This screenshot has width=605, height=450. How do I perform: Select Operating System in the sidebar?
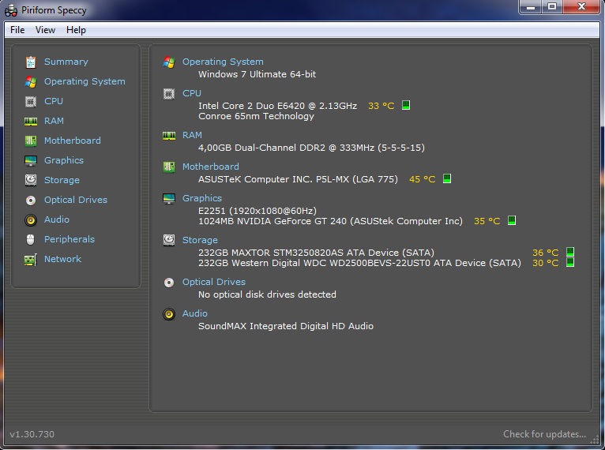coord(85,81)
